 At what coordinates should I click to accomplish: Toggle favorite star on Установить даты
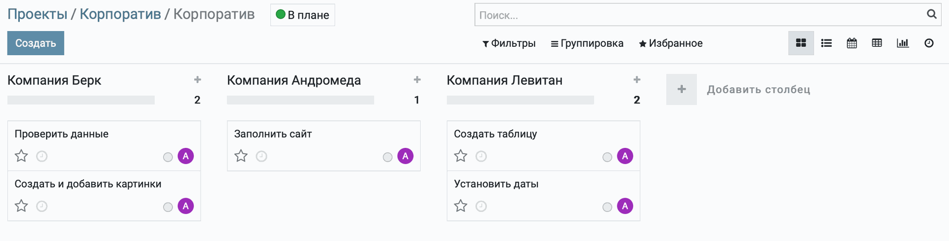click(x=461, y=206)
